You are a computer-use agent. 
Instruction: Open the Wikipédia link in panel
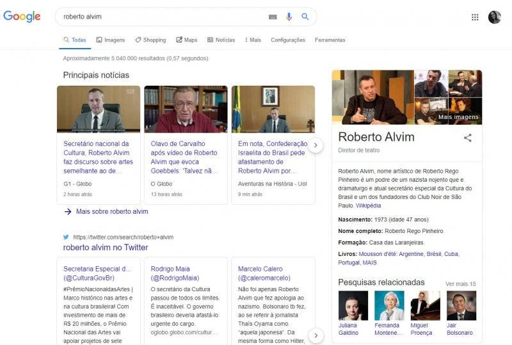(x=368, y=205)
